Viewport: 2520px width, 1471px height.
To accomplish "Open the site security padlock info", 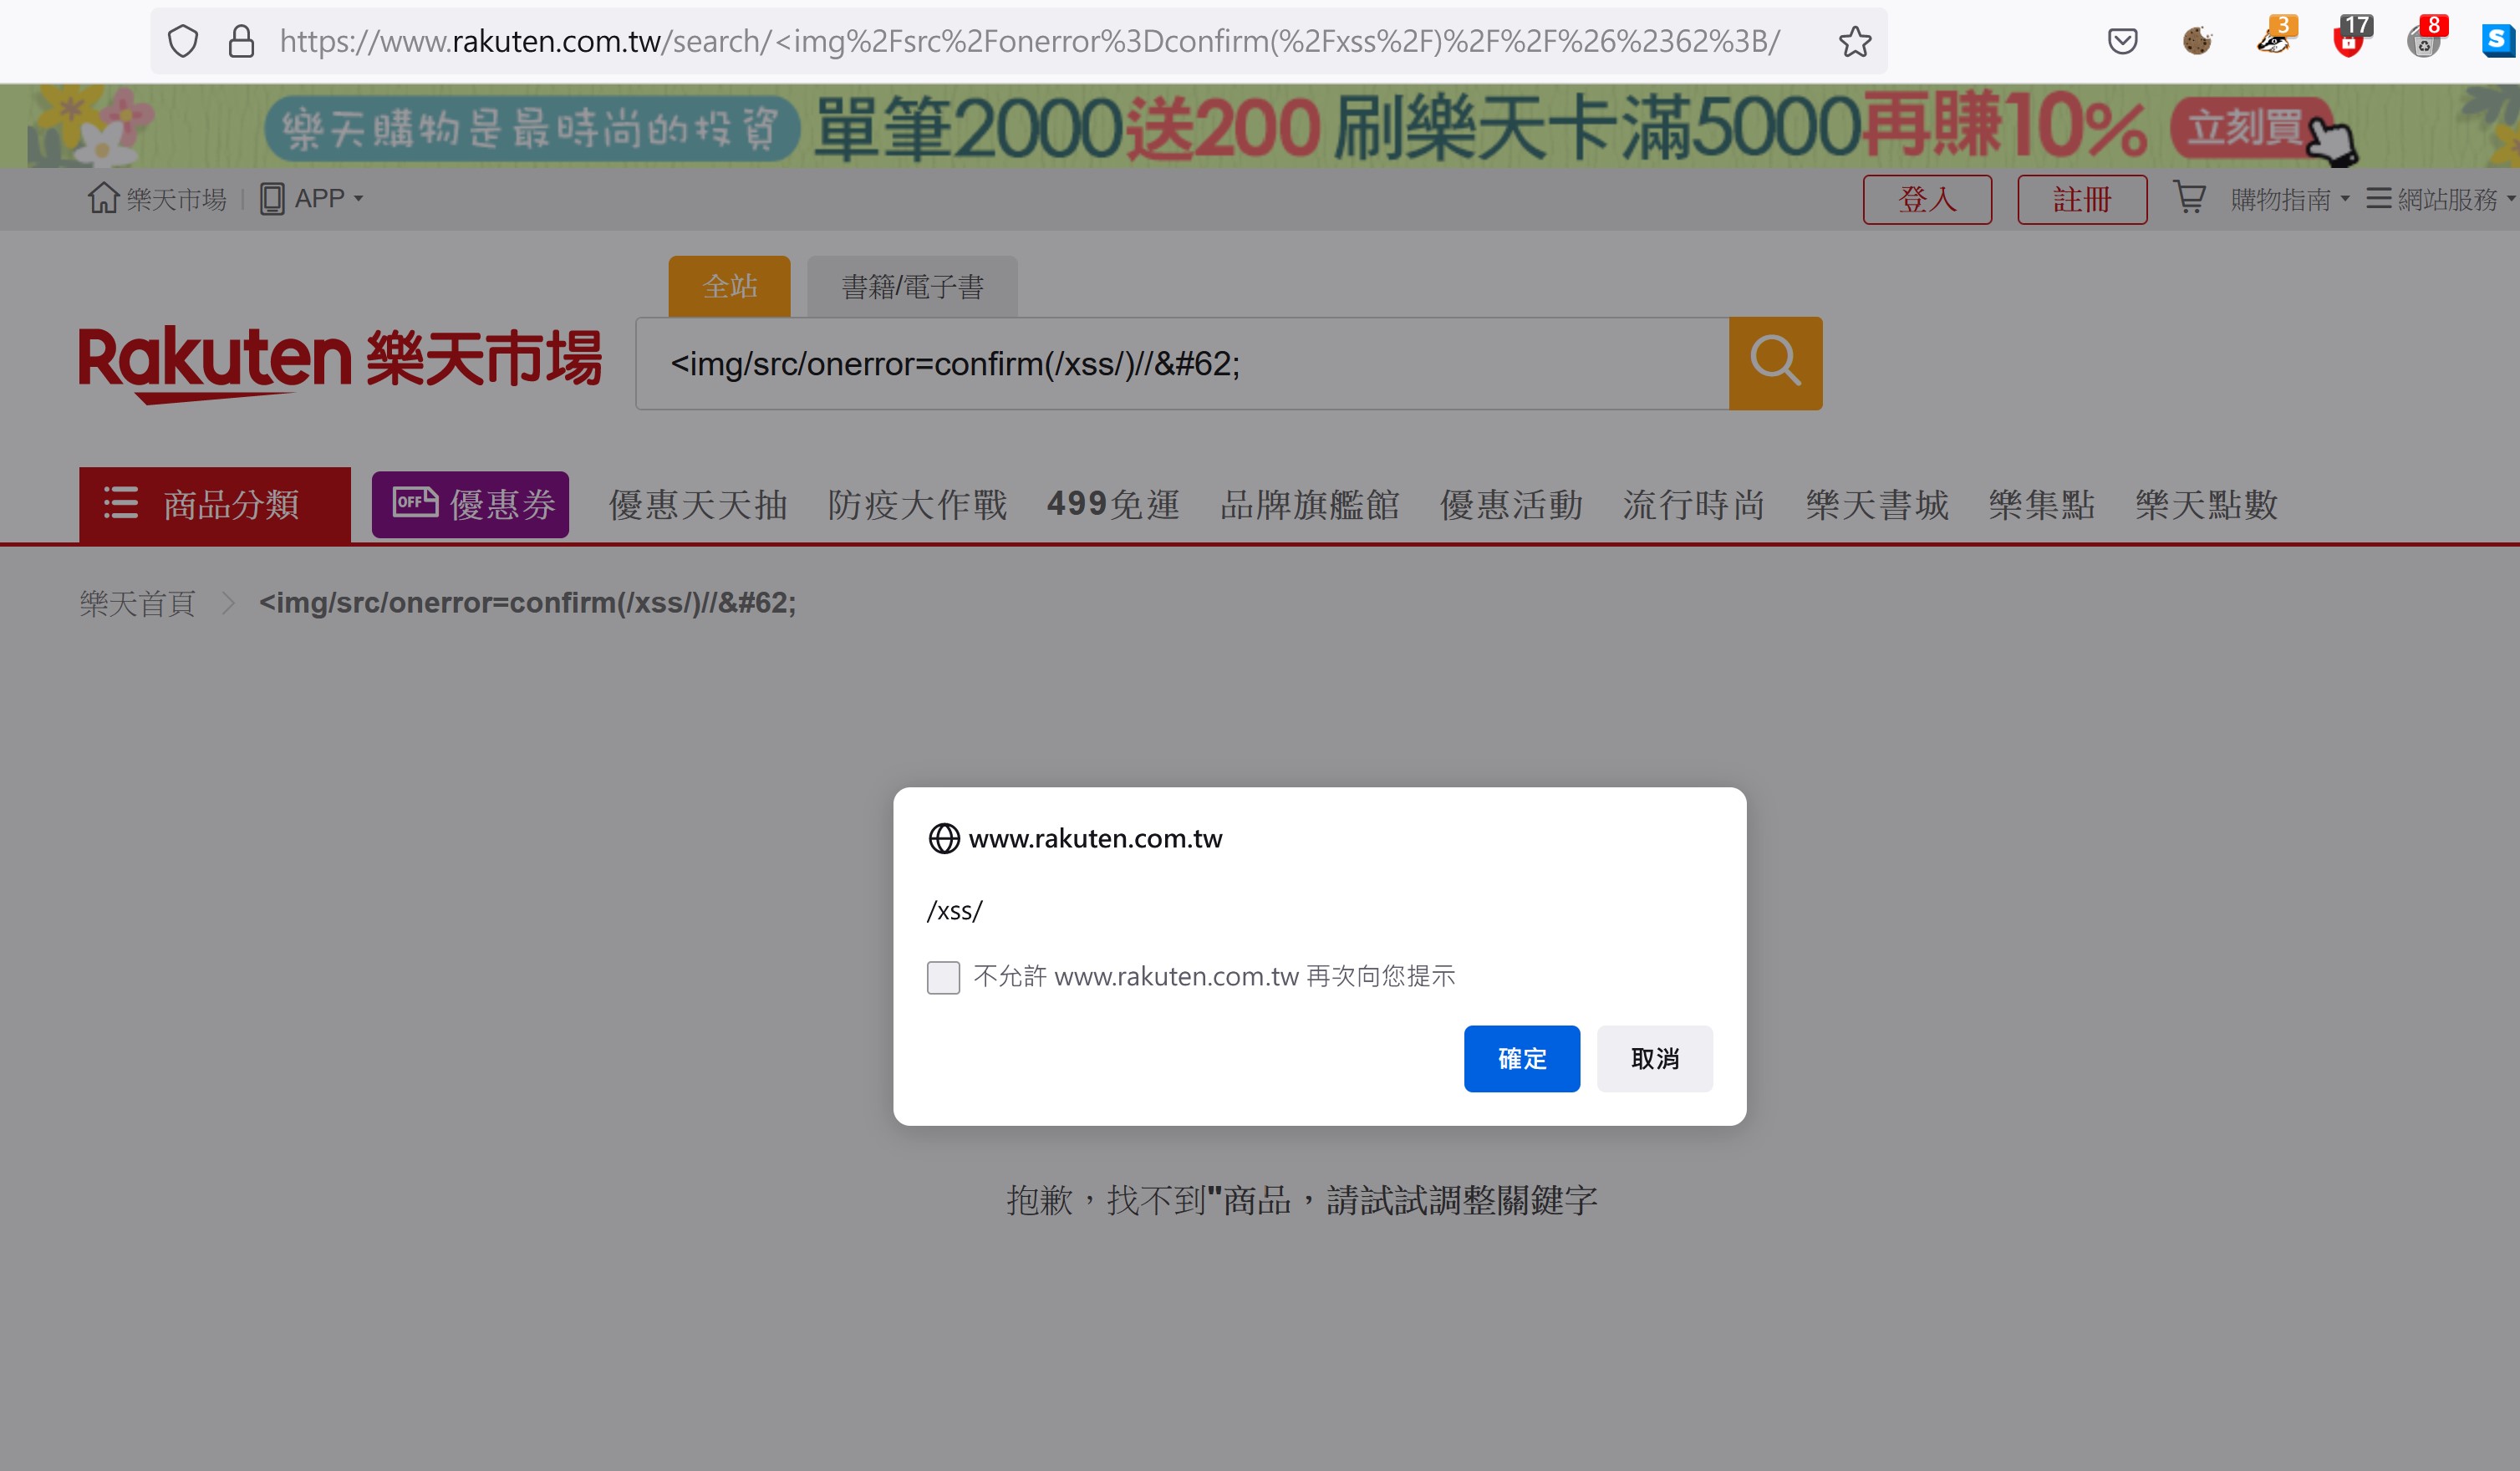I will coord(241,41).
